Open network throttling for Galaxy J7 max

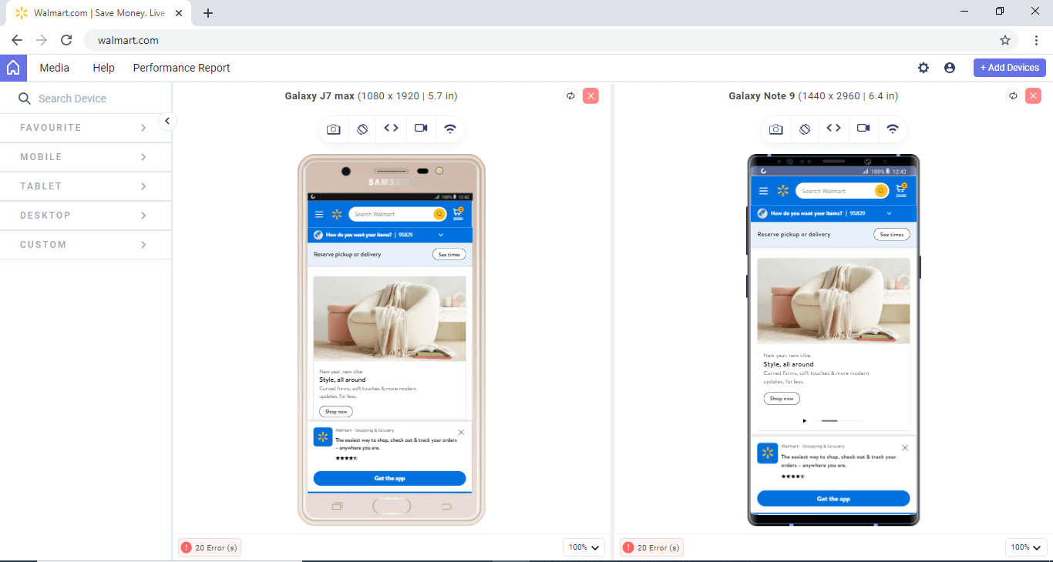click(450, 129)
